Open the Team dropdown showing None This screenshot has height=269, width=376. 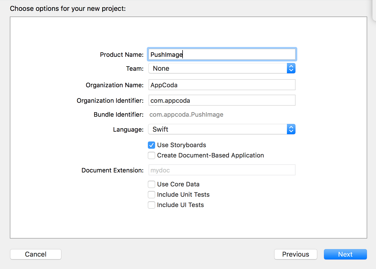(218, 68)
